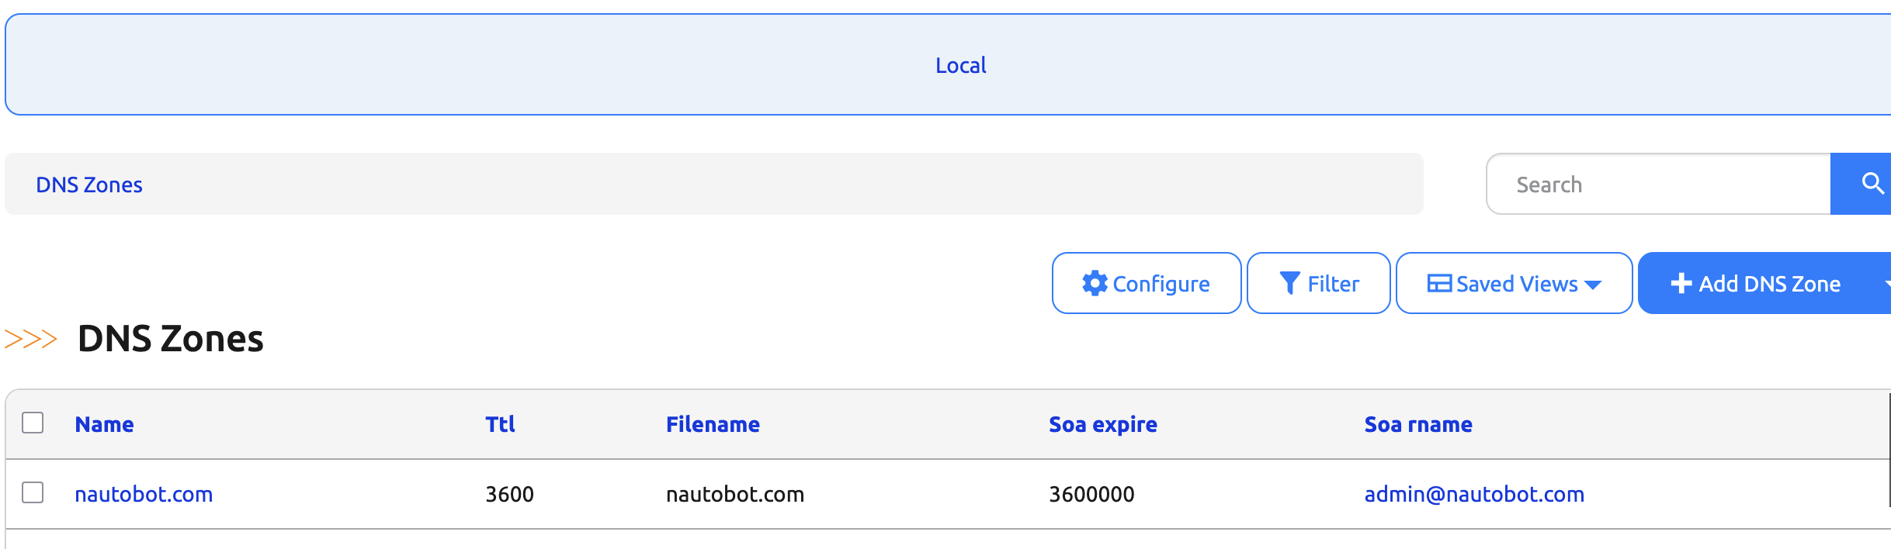The height and width of the screenshot is (549, 1891).
Task: Click the plus icon on Add DNS Zone
Action: (1681, 283)
